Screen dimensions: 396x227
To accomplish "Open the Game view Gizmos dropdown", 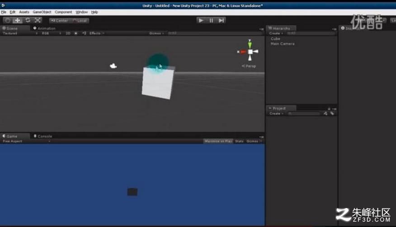I will click(254, 141).
